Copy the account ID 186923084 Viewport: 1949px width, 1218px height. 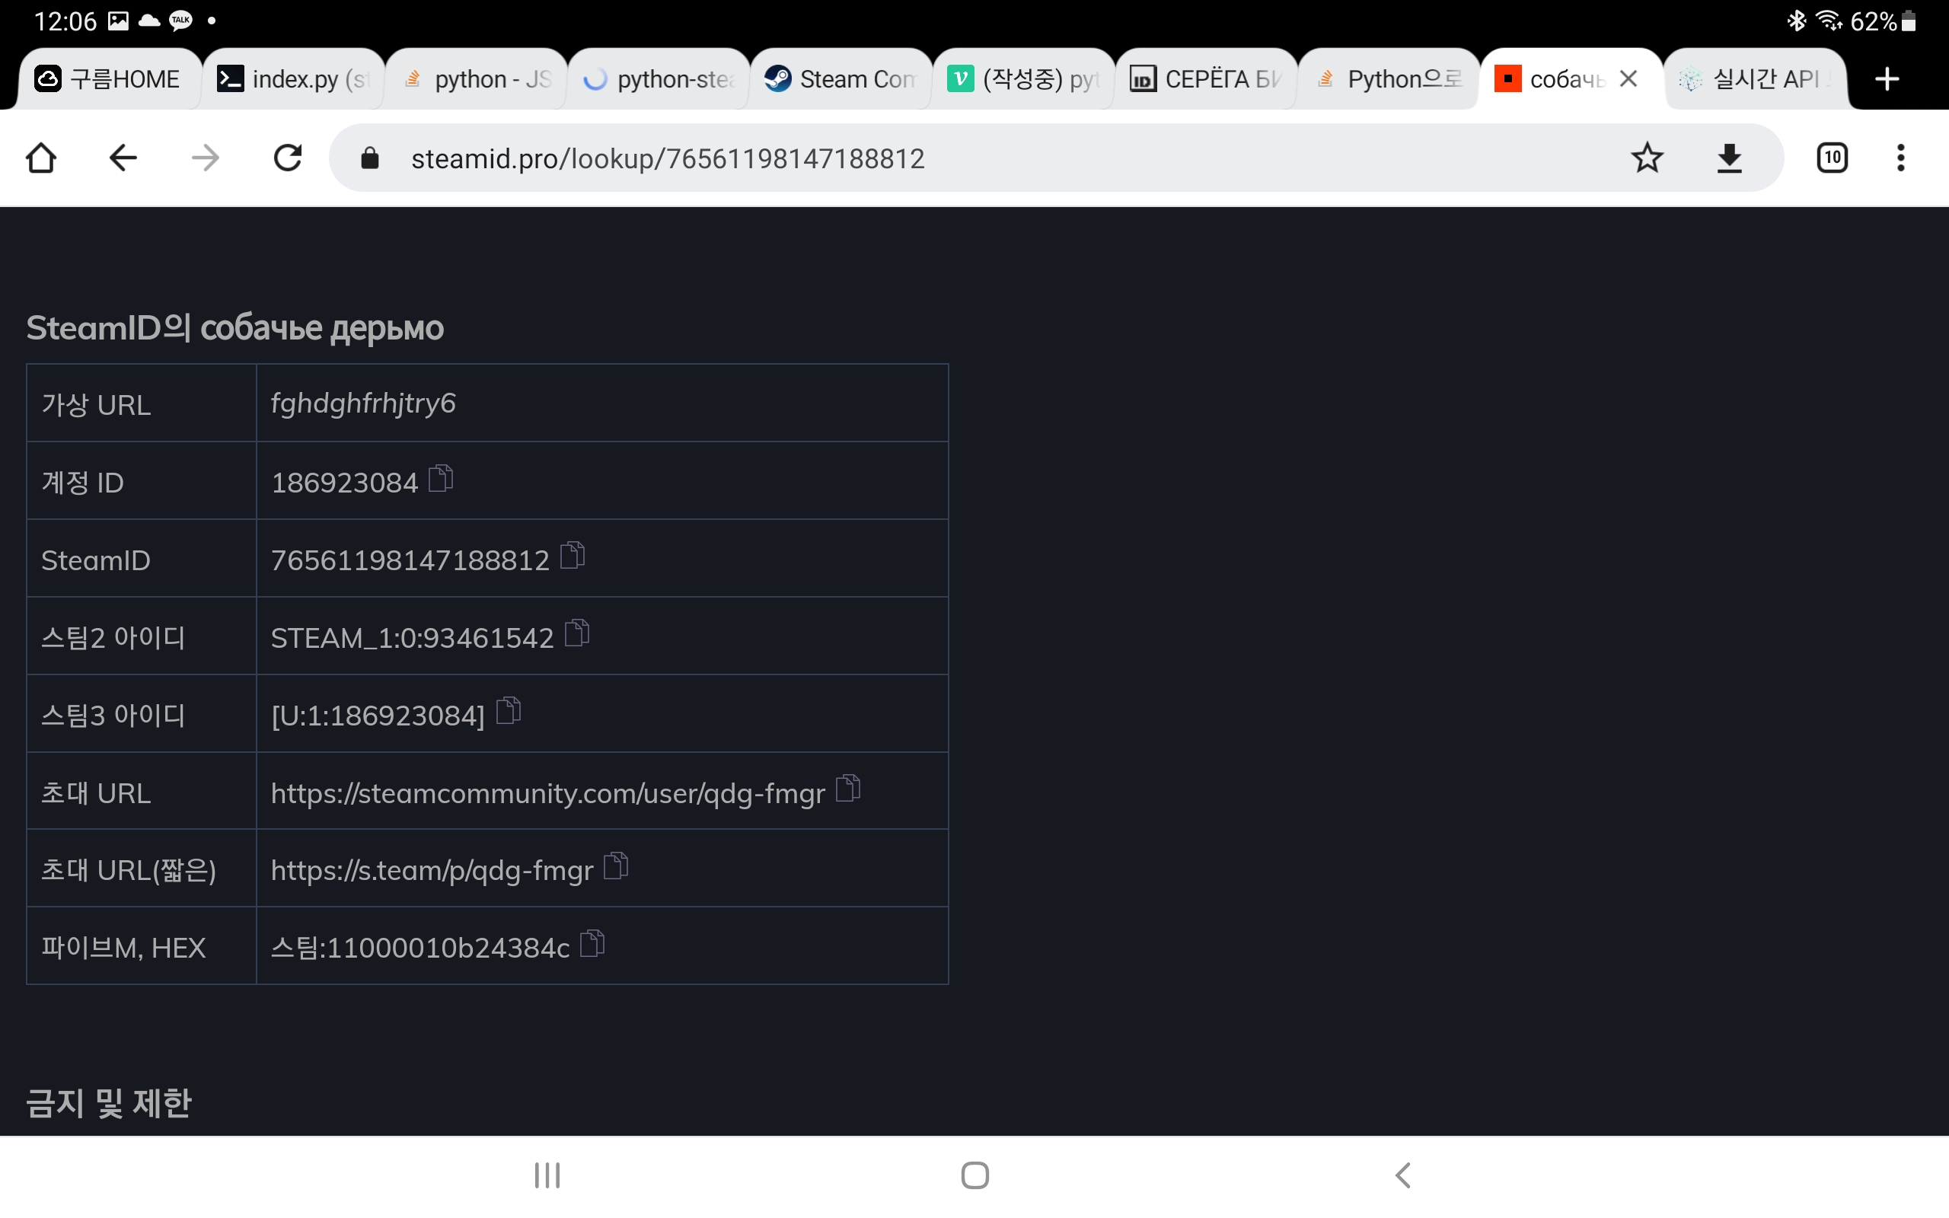[441, 479]
